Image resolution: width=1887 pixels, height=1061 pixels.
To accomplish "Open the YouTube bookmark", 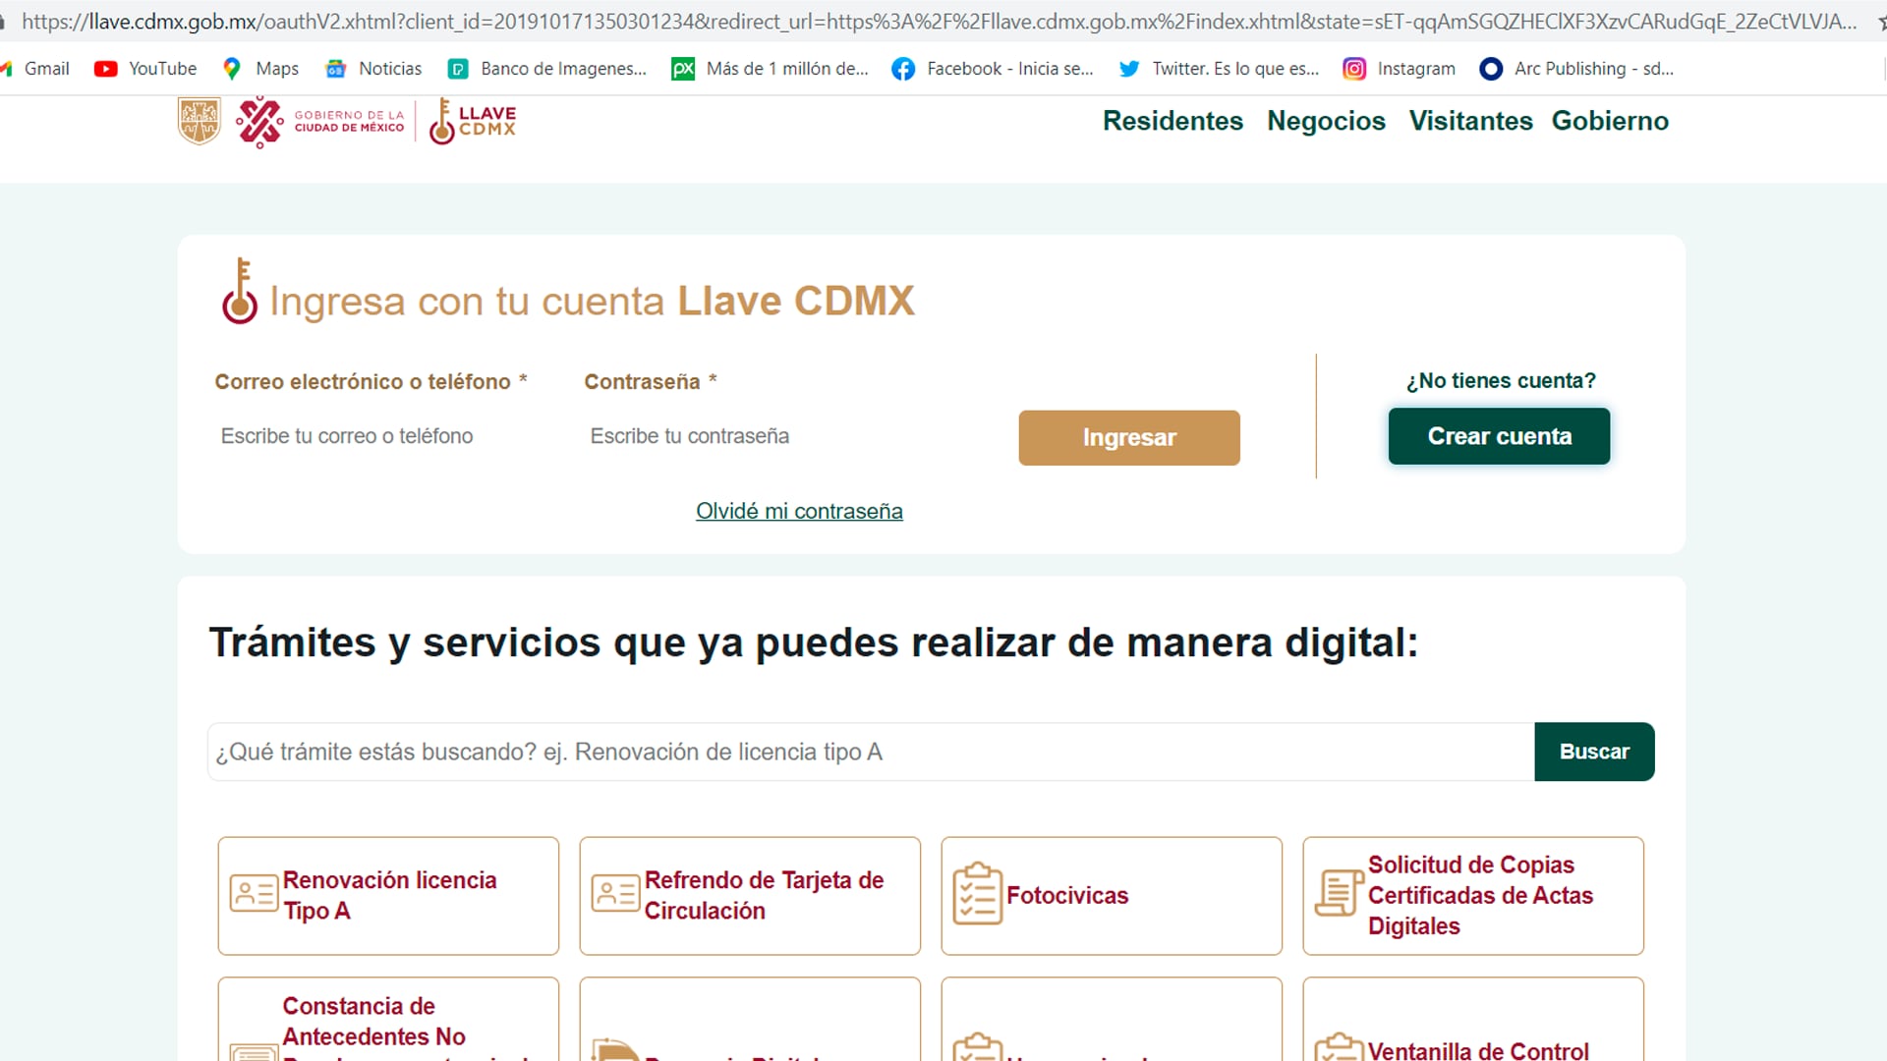I will [x=145, y=69].
